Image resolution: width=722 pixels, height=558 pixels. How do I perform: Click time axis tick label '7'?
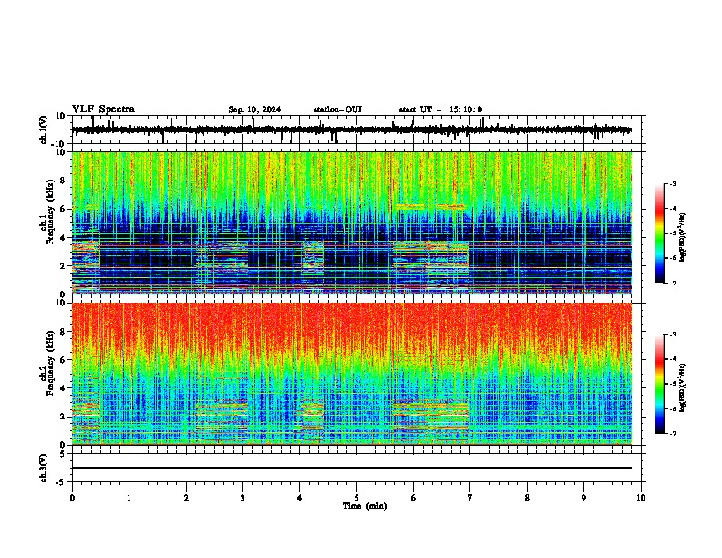[470, 498]
